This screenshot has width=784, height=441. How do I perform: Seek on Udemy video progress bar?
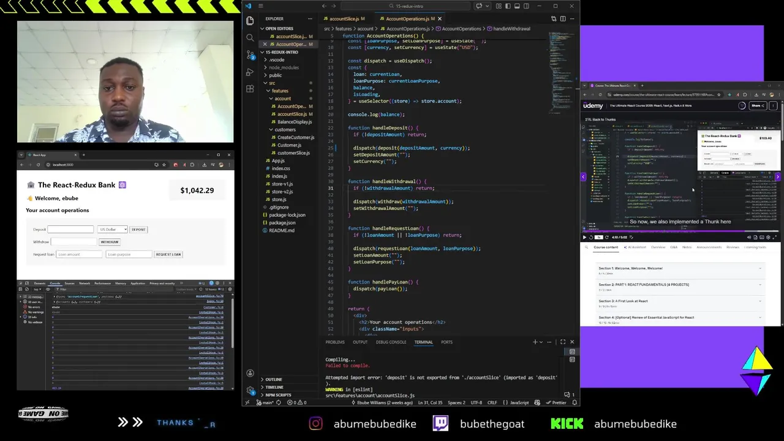point(682,232)
